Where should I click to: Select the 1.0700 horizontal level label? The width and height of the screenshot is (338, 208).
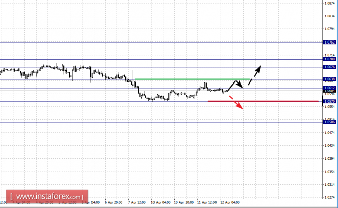[x=329, y=59]
